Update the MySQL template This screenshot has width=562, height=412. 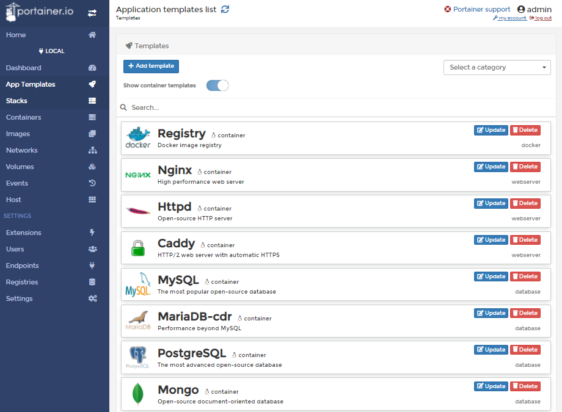click(491, 276)
